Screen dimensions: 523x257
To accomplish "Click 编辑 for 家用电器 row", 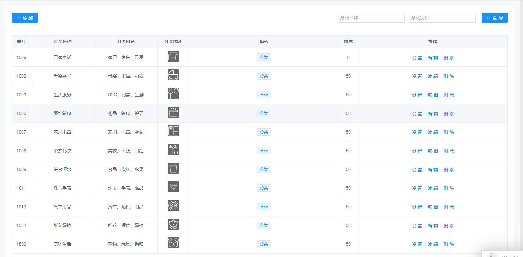I will (433, 132).
